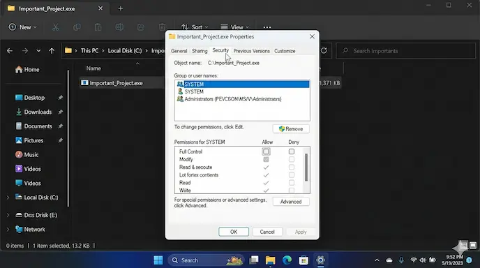Click the Wi-Fi network tray icon
This screenshot has height=268, width=480.
tap(414, 260)
